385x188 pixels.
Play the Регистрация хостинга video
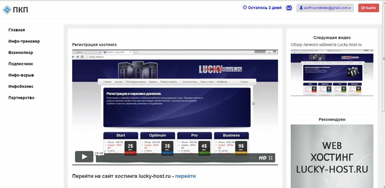[x=84, y=157]
